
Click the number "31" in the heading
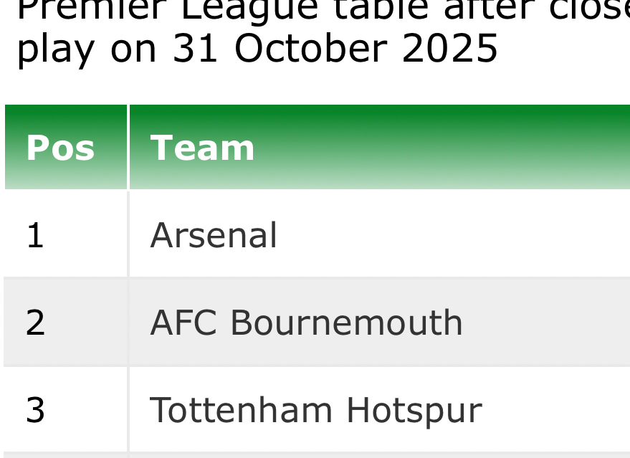(196, 49)
